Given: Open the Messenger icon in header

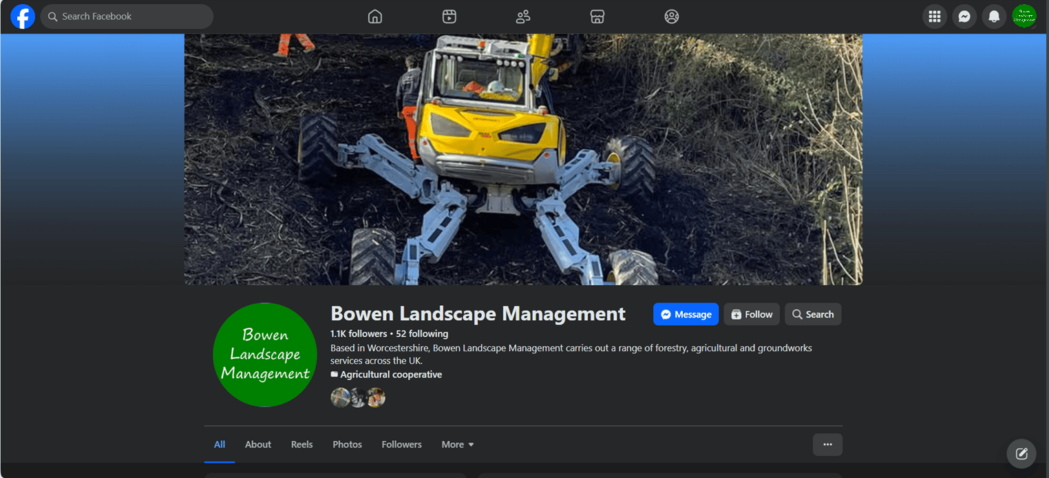Looking at the screenshot, I should point(964,17).
